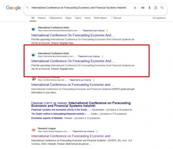Select the 'Карти' tab
Viewport: 173px width, 149px height.
coord(78,18)
